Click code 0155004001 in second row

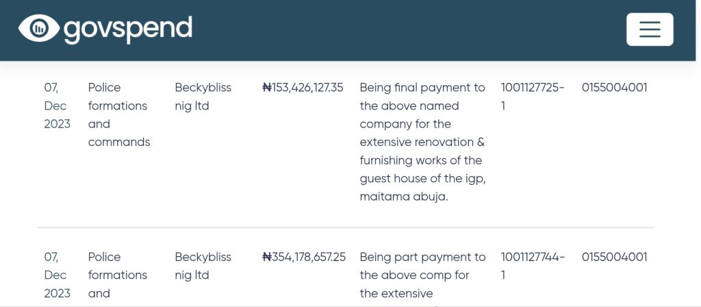(x=614, y=257)
